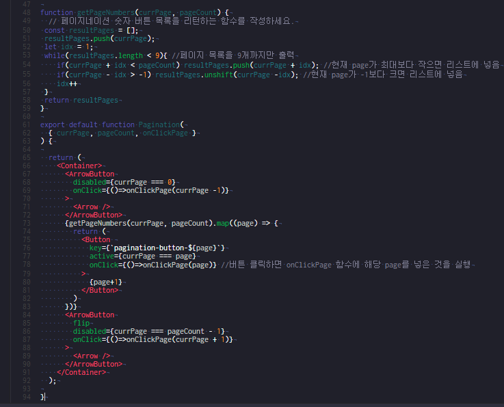Screen dimensions: 504x407
Task: Click getPageNumbers in the line 48 declaration
Action: click(x=106, y=12)
